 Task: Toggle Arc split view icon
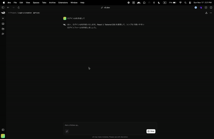[211, 7]
